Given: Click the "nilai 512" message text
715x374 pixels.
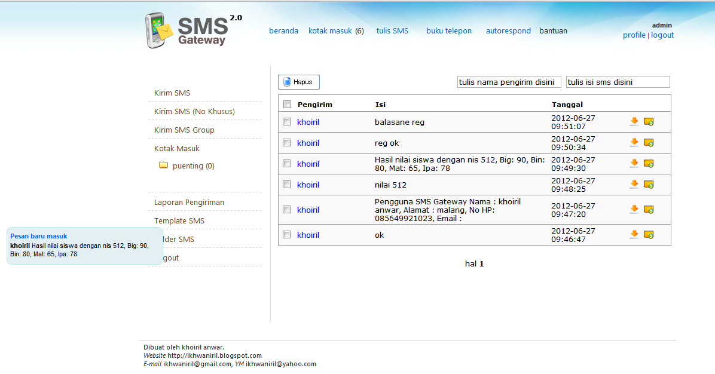Looking at the screenshot, I should [x=390, y=185].
